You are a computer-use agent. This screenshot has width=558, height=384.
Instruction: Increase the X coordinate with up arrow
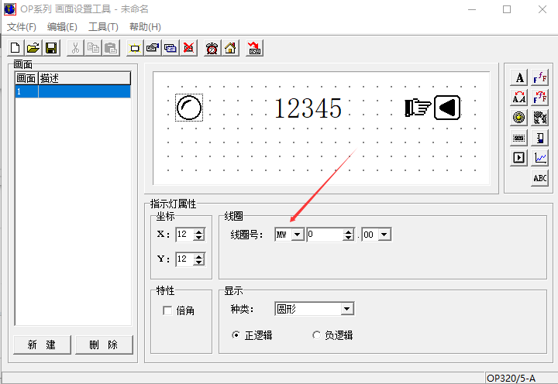[199, 231]
